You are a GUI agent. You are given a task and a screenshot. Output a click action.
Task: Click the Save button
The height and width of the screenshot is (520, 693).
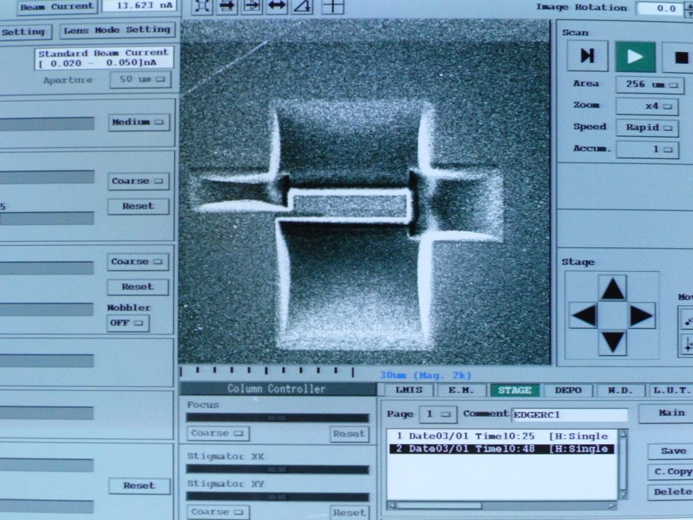coord(673,451)
